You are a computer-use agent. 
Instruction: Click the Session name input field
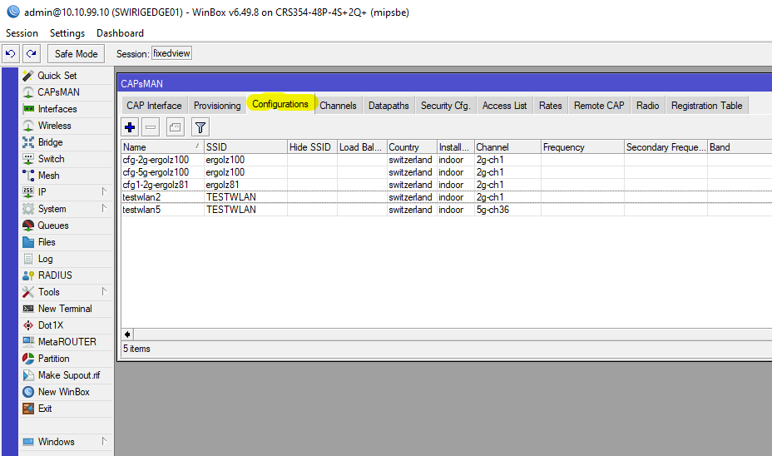(x=171, y=54)
